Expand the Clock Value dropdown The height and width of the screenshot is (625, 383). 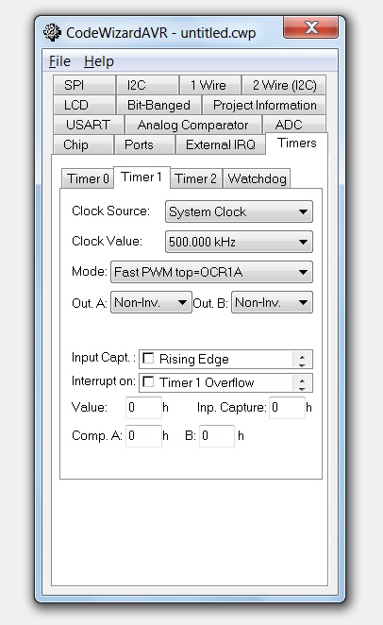[x=239, y=242]
